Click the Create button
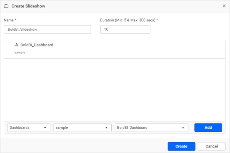The width and height of the screenshot is (230, 153). click(x=181, y=146)
